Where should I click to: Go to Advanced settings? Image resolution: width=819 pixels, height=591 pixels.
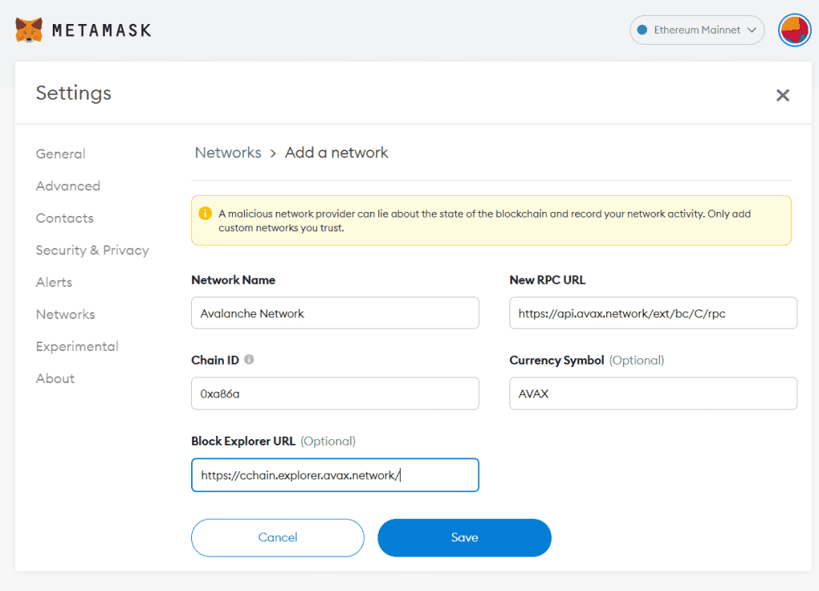[x=68, y=186]
